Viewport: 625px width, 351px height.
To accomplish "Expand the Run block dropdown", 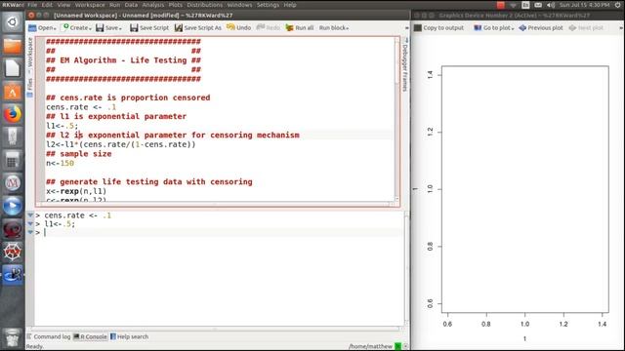I will tap(334, 28).
